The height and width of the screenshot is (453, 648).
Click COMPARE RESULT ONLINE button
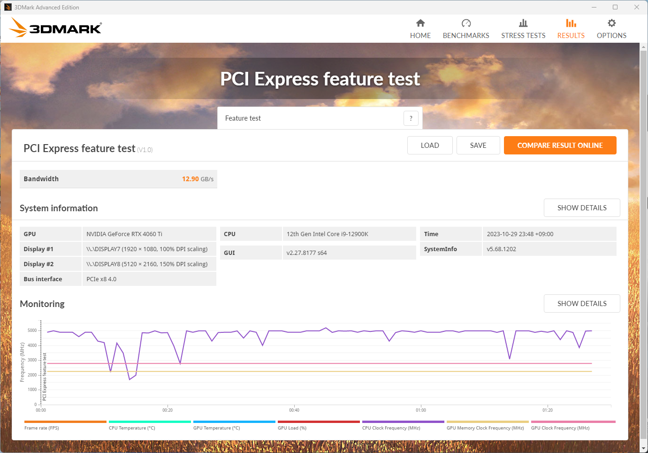[560, 146]
